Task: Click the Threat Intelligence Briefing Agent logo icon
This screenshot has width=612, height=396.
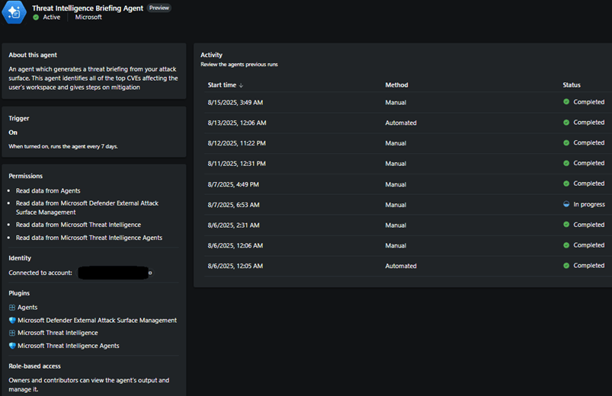Action: coord(14,12)
